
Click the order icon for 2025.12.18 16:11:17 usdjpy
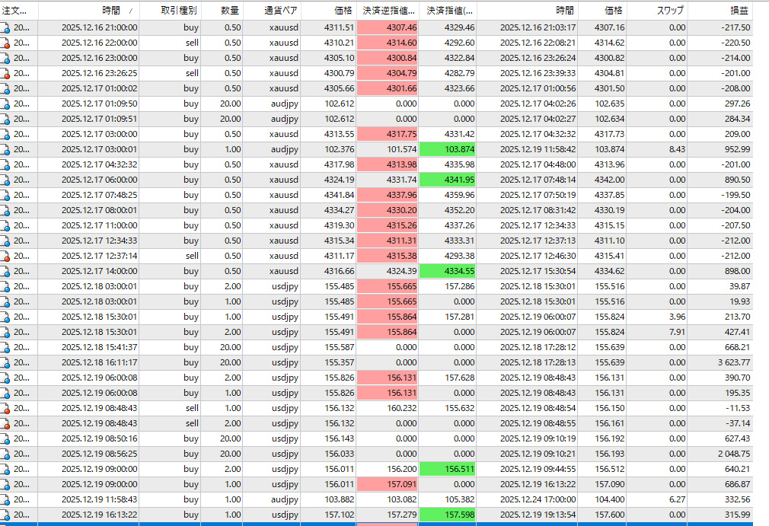point(5,363)
